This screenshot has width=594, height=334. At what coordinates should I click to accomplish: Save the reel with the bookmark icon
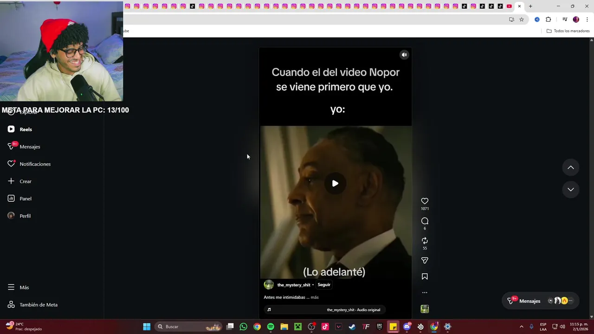[425, 276]
